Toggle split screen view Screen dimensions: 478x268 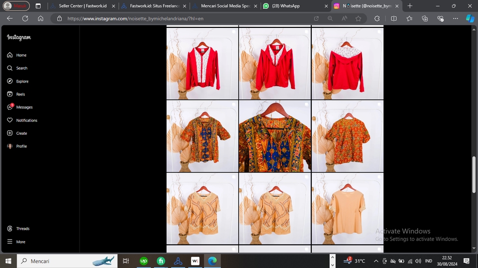(394, 18)
